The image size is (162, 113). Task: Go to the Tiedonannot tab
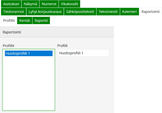(x=14, y=12)
